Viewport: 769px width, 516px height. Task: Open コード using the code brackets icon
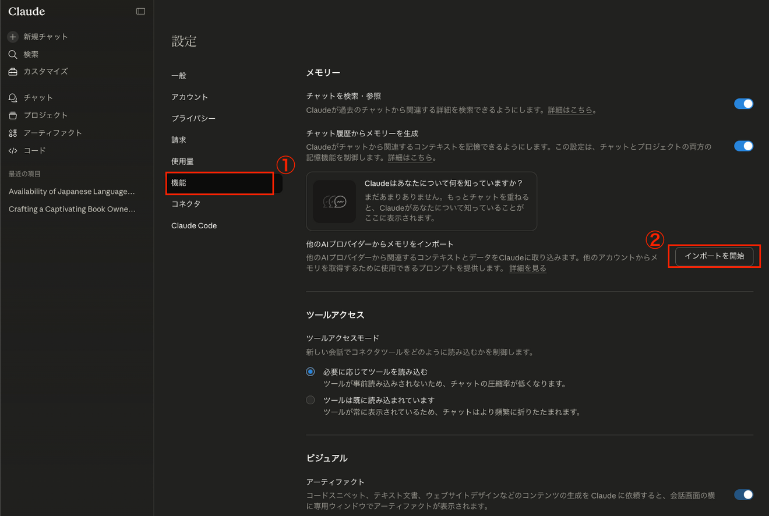coord(12,150)
